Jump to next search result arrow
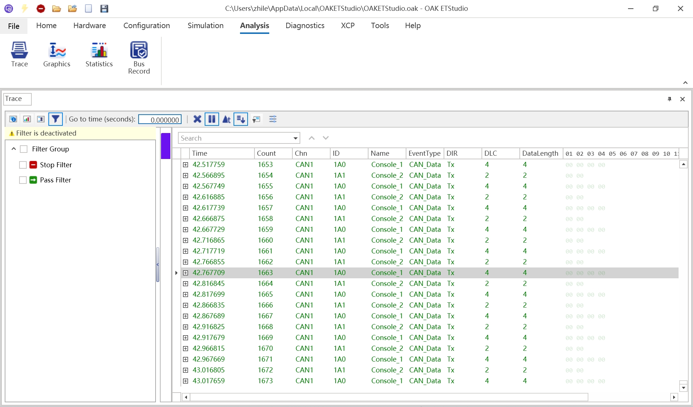The width and height of the screenshot is (693, 407). point(326,138)
